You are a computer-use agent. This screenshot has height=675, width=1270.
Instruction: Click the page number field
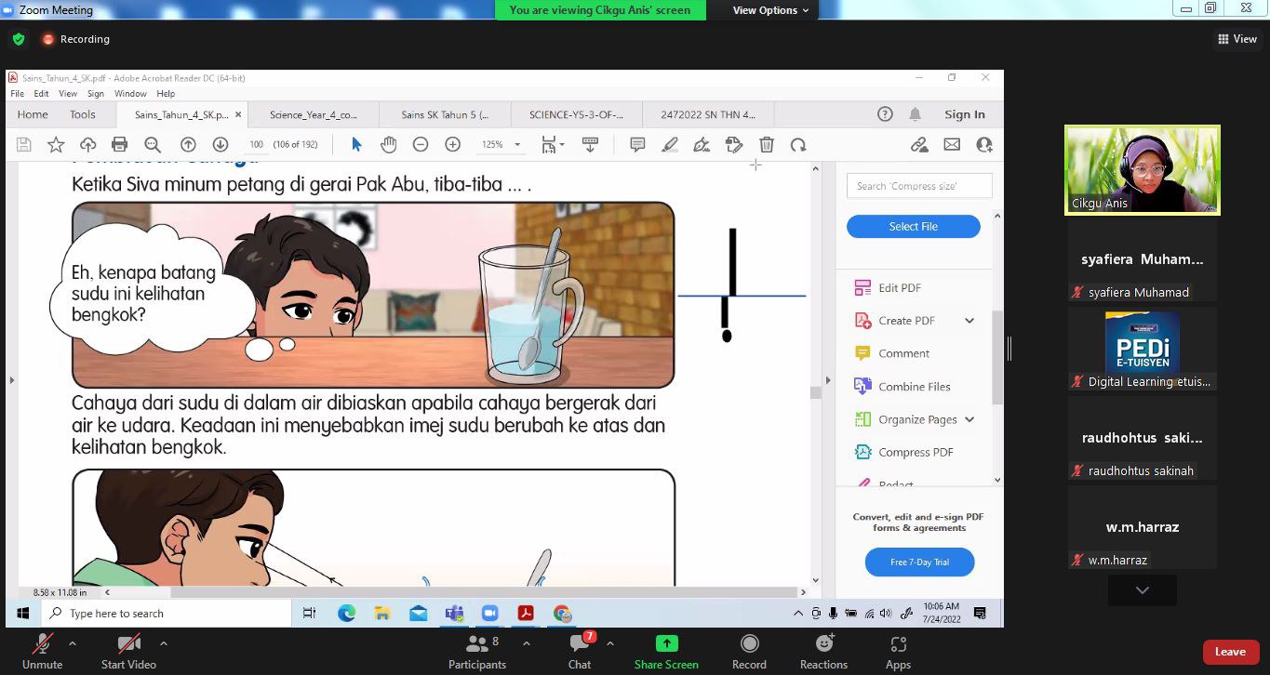coord(256,145)
